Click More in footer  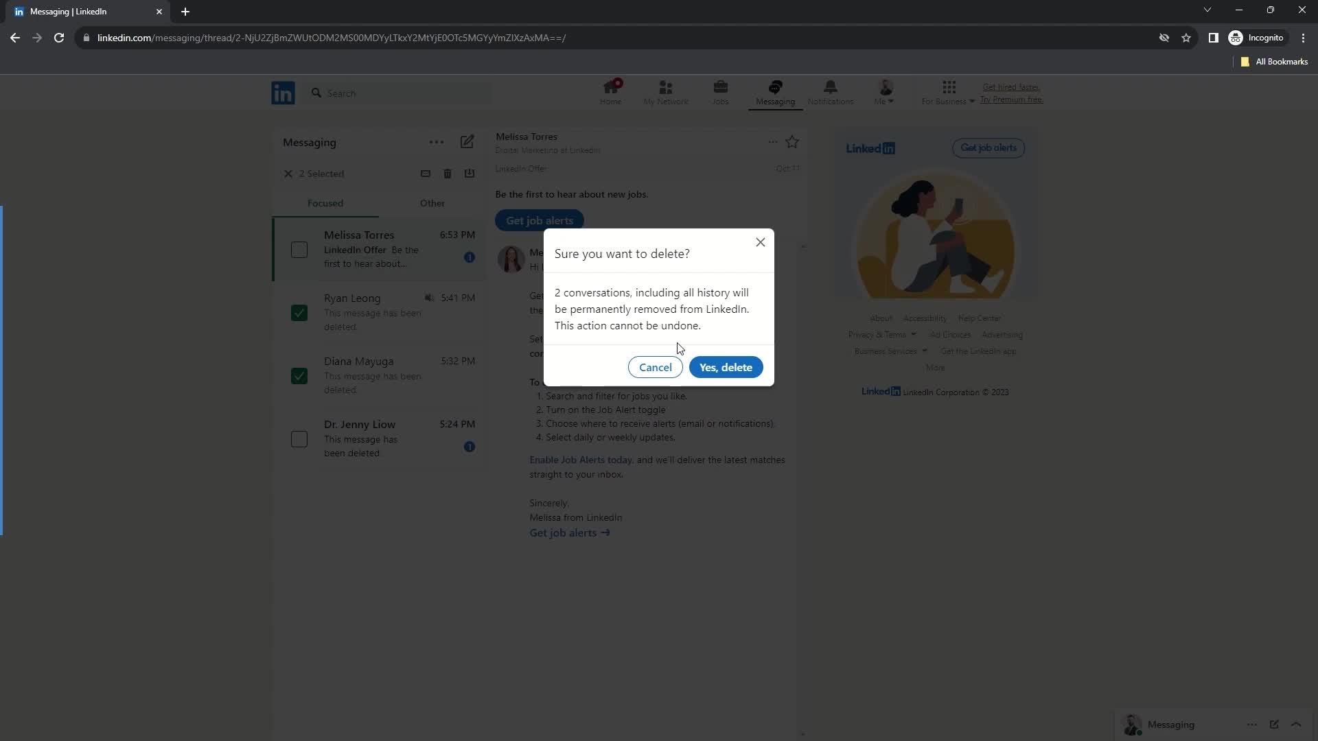(935, 368)
